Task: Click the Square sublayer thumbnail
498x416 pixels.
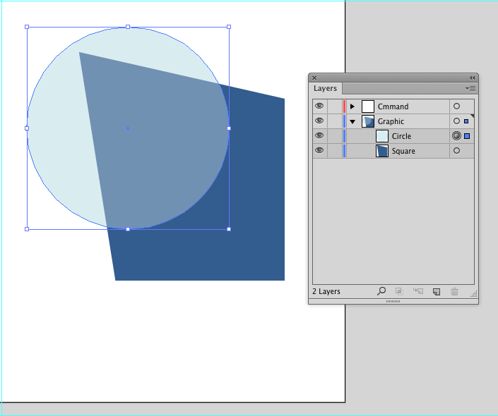Action: click(382, 151)
